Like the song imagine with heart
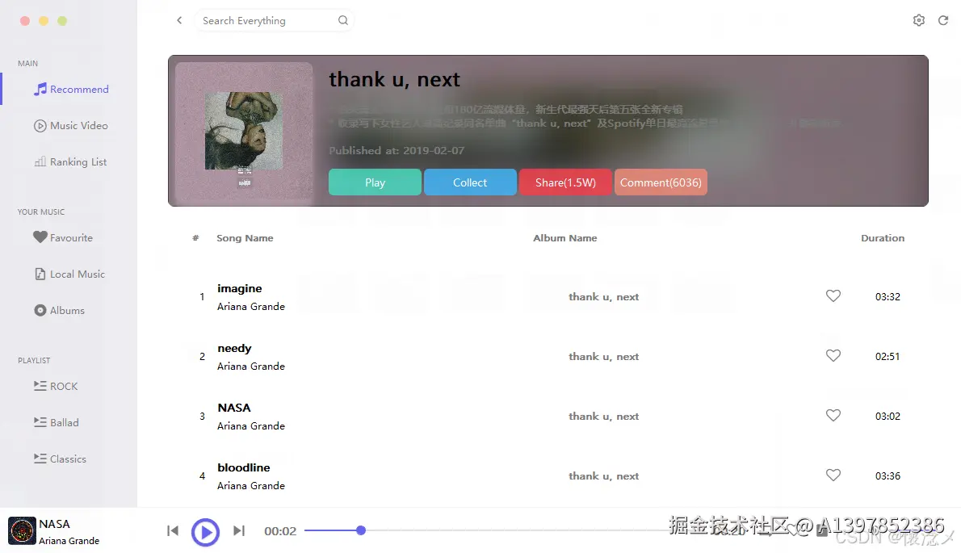This screenshot has width=961, height=553. 833,295
